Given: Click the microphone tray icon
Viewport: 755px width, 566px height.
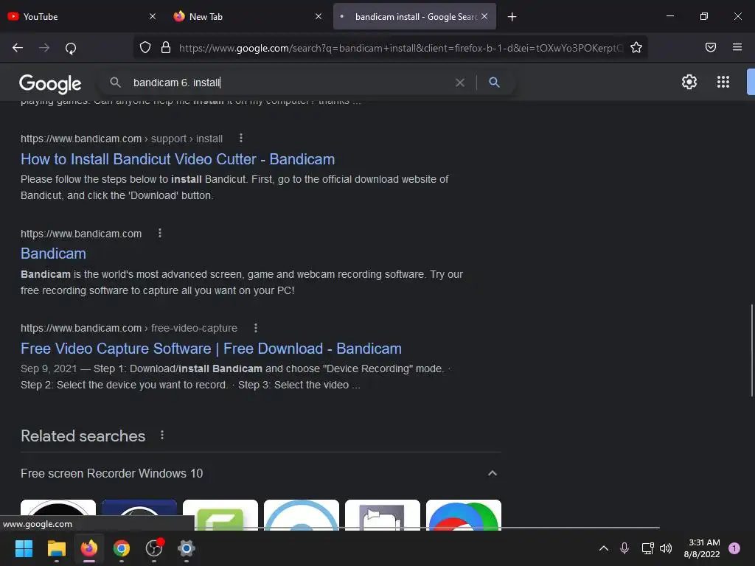Looking at the screenshot, I should pos(624,548).
